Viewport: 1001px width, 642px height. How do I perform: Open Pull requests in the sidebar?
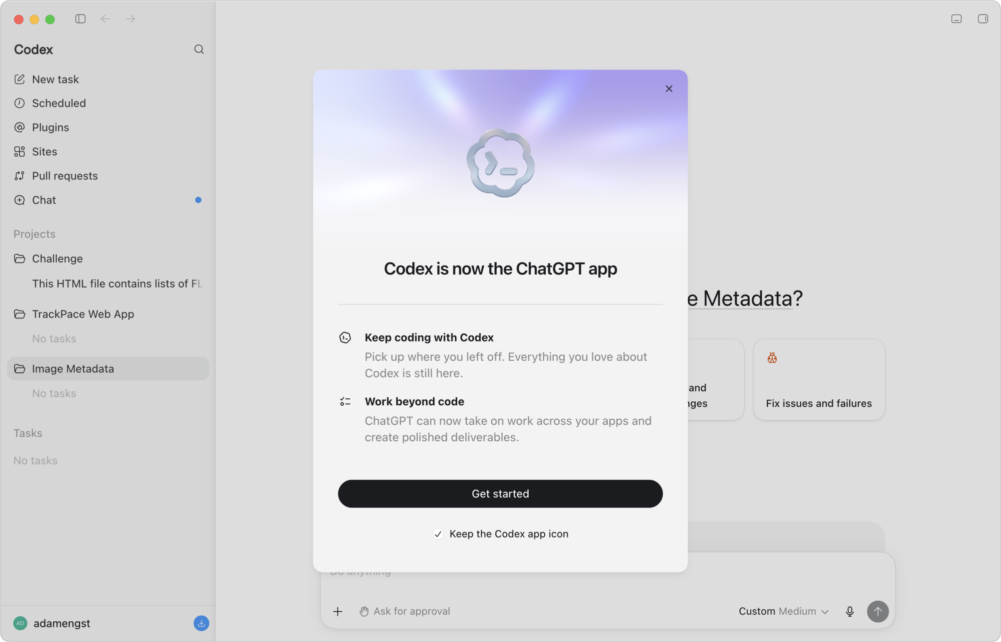(108, 176)
